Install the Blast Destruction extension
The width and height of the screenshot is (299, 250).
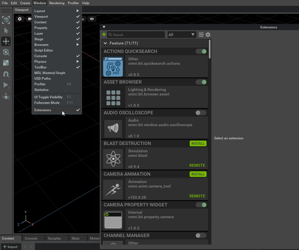point(198,144)
